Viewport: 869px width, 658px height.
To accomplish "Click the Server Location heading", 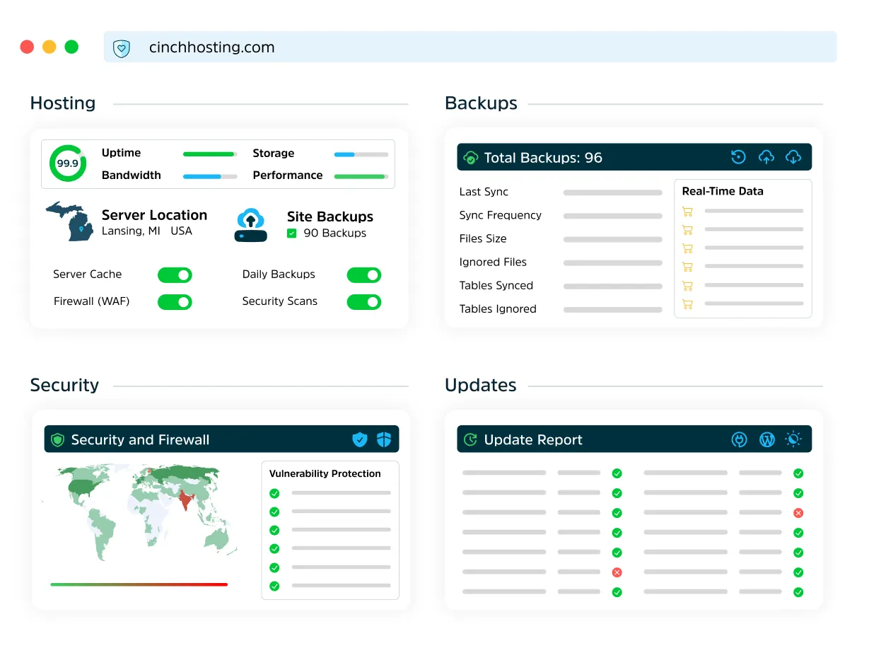I will 154,215.
